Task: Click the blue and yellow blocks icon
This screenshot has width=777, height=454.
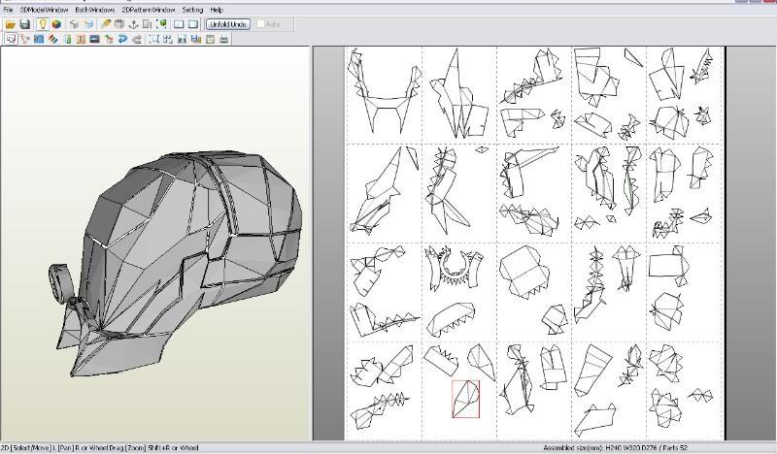Action: click(x=196, y=39)
